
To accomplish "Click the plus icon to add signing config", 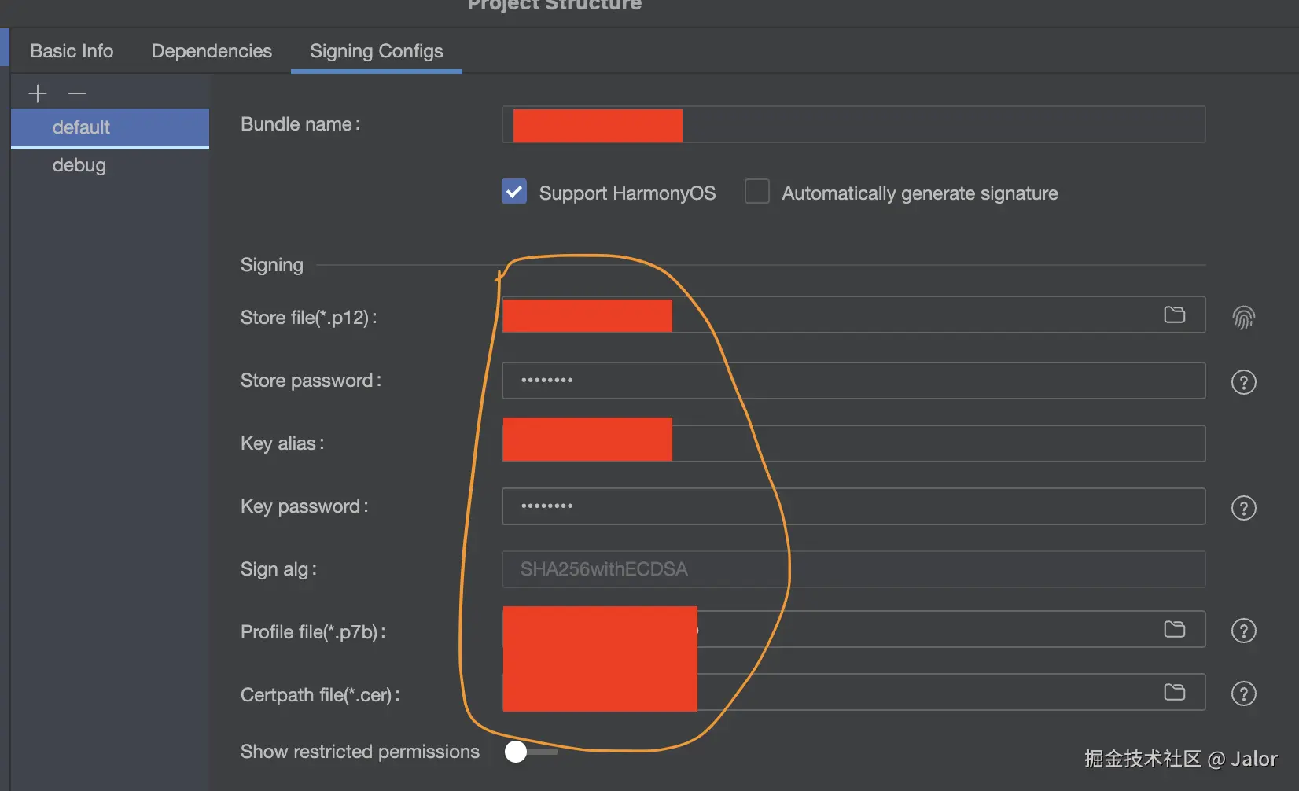I will pos(38,94).
